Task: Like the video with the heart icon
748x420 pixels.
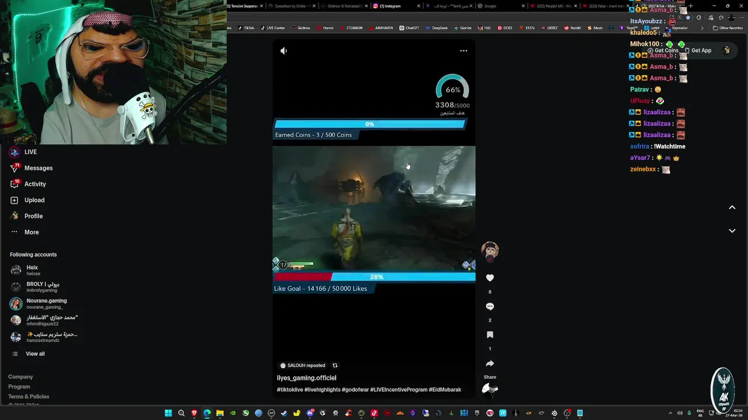Action: click(490, 278)
